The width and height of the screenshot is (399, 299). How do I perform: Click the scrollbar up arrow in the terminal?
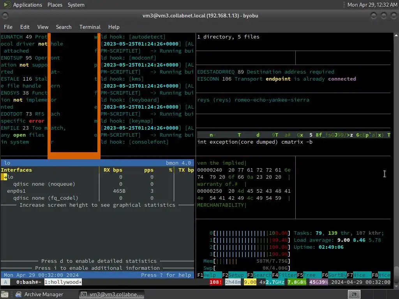(x=396, y=35)
